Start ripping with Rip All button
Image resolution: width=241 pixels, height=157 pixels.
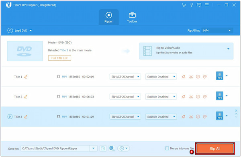click(215, 149)
